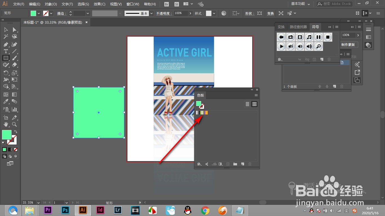Set Draw Inside mode

click(x=16, y=156)
